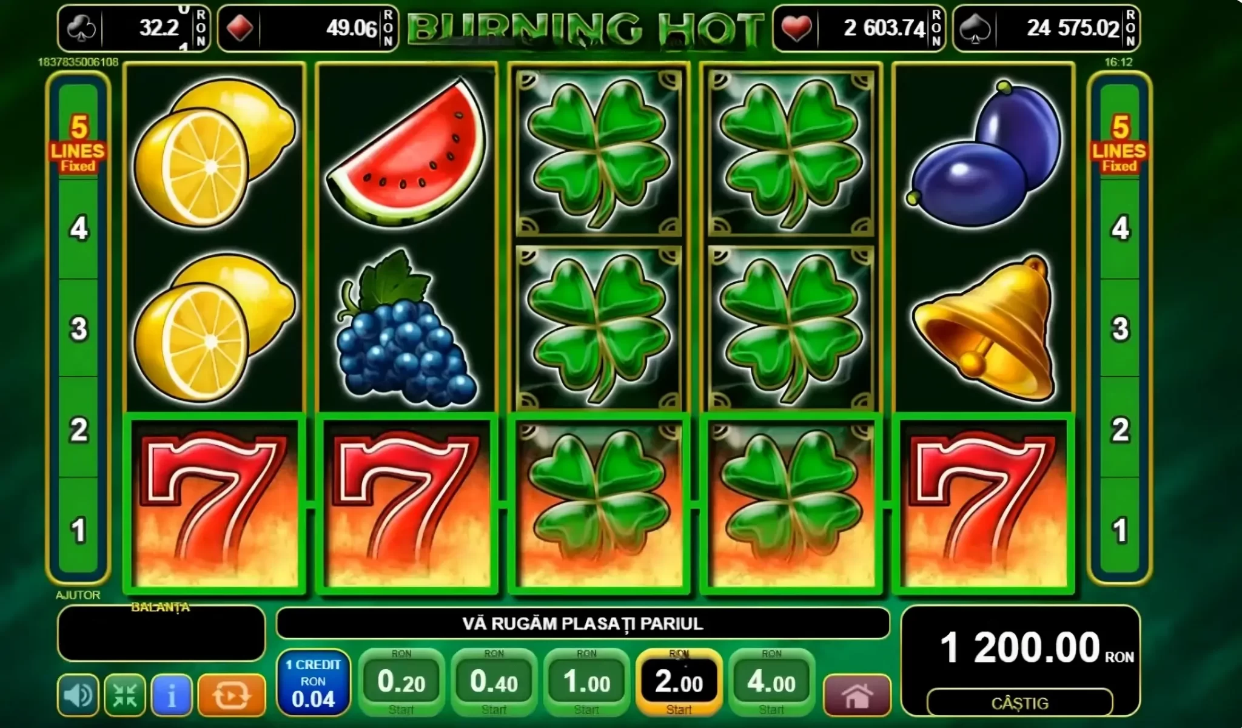Open the spades jackpot level icon
This screenshot has width=1242, height=728.
pos(975,29)
